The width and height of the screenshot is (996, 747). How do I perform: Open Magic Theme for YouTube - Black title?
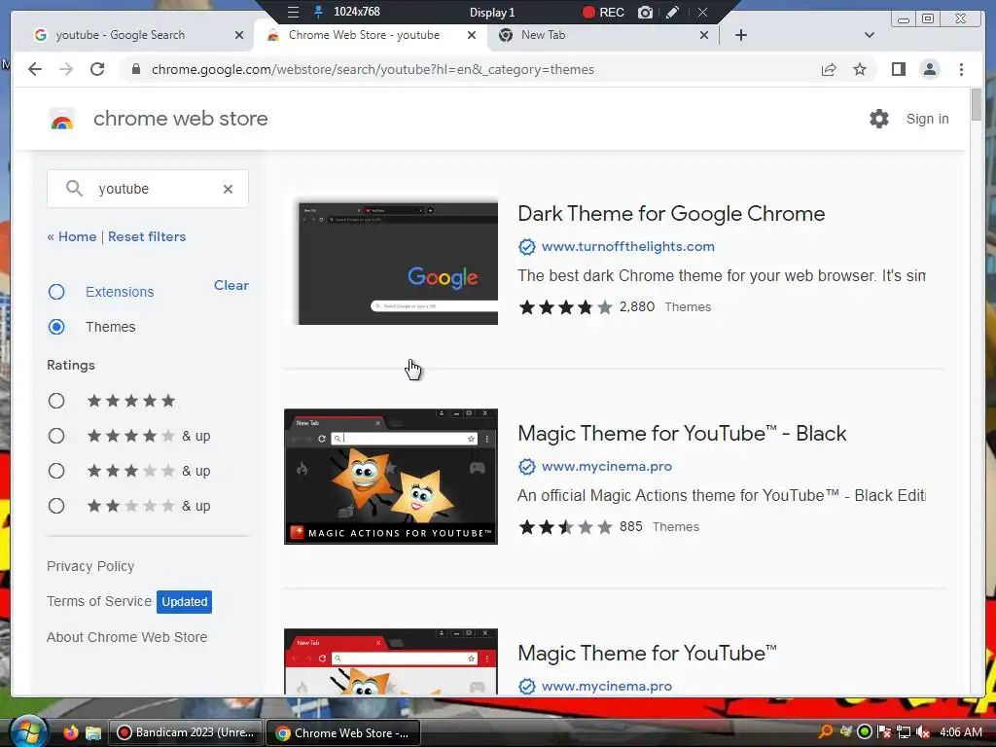(682, 433)
